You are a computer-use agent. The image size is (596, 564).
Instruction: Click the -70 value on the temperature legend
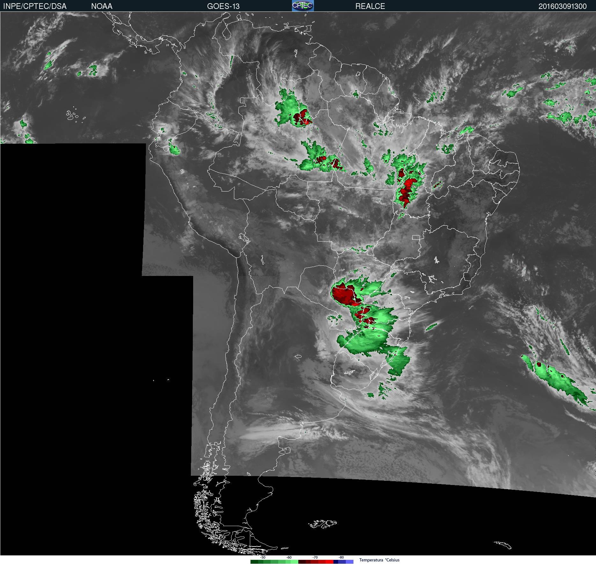tap(315, 557)
